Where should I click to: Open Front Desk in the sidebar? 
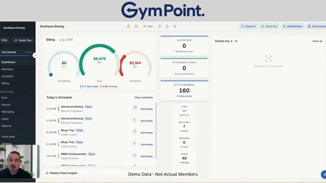coord(8,137)
